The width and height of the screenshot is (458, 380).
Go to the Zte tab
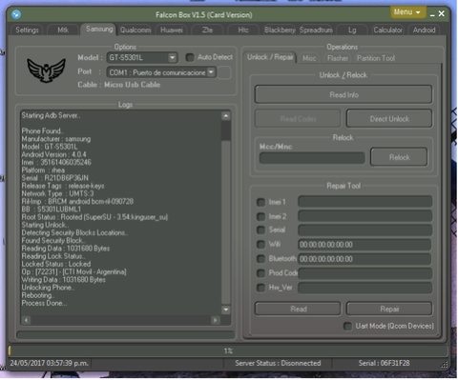tap(207, 30)
